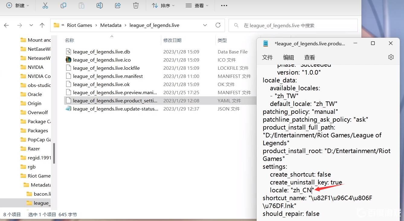Screen dimensions: 404x221
Task: Select PopCap folder in sidebar
Action: 36,139
